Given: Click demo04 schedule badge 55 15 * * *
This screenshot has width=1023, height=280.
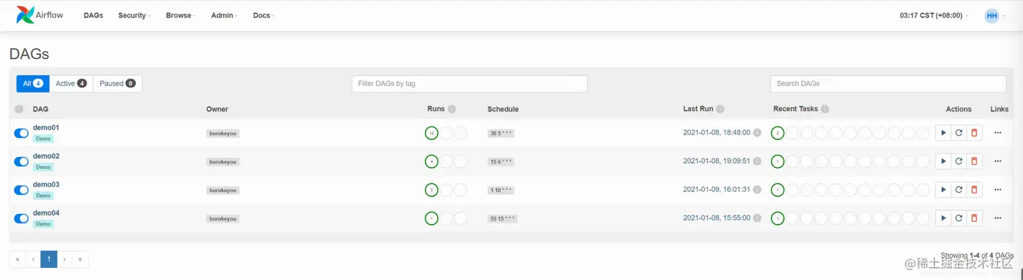Looking at the screenshot, I should coord(502,218).
